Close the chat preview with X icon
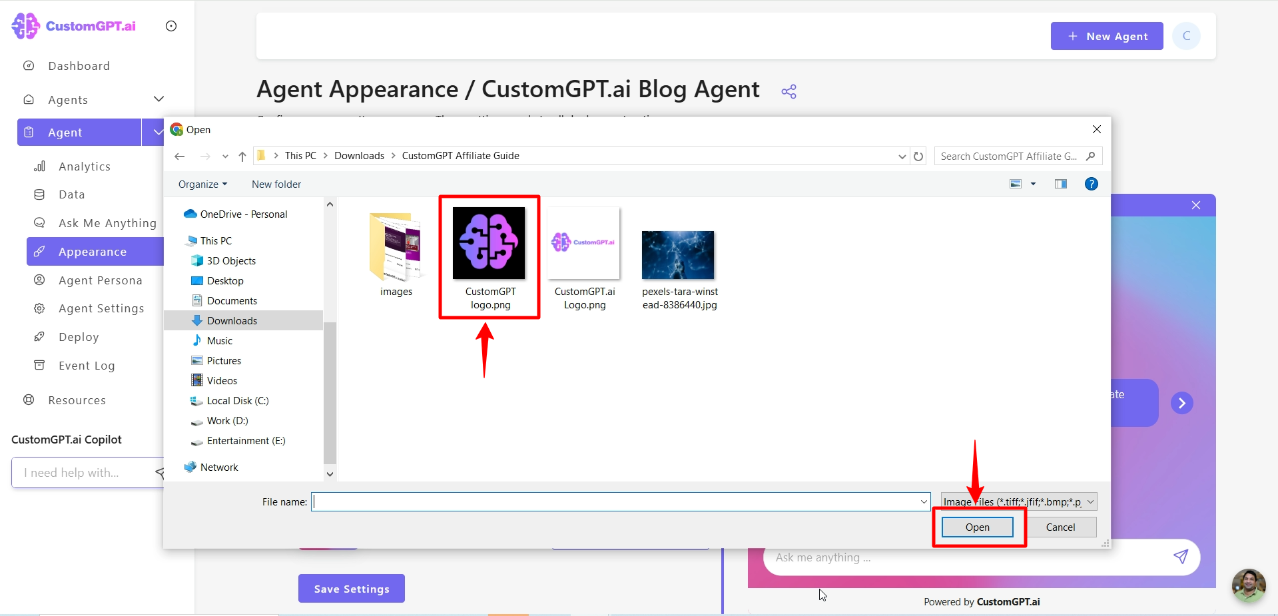 click(x=1196, y=205)
